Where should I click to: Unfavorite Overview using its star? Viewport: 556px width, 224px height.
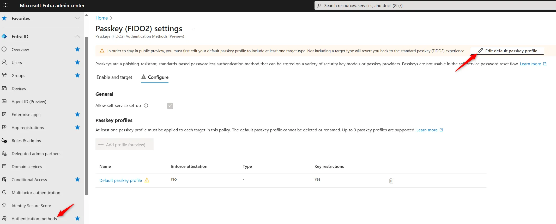77,49
